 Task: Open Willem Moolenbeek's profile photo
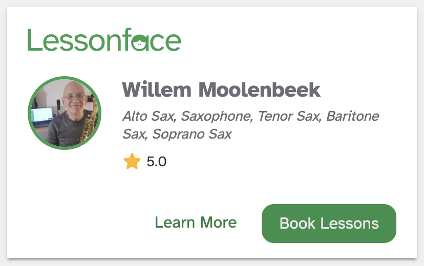pos(64,113)
